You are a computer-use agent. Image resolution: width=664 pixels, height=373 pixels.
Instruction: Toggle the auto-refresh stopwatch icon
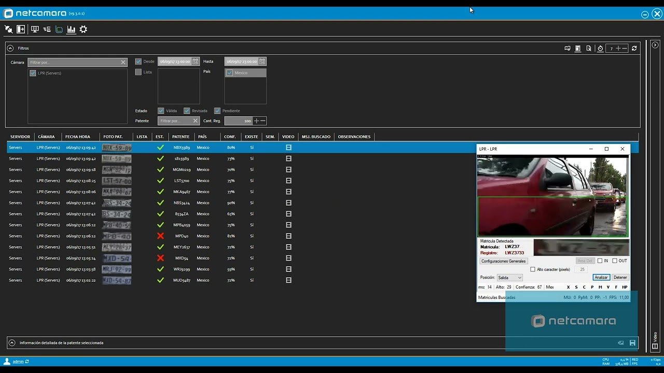(x=600, y=48)
